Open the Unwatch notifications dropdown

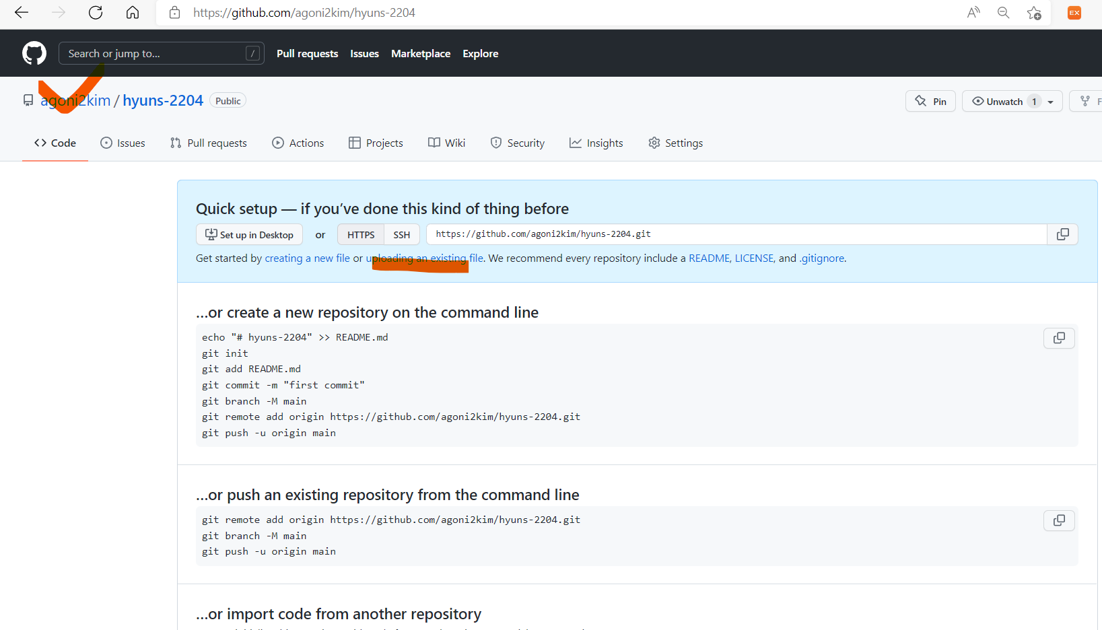coord(1012,101)
